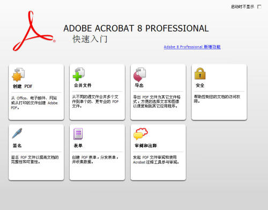
Task: Click the Review description text '发起 PDF 文件审阅'
Action: tap(156, 160)
